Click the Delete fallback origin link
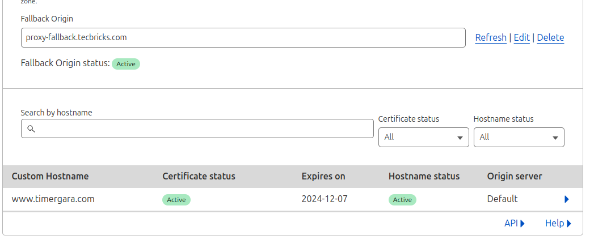The height and width of the screenshot is (240, 594). (550, 38)
